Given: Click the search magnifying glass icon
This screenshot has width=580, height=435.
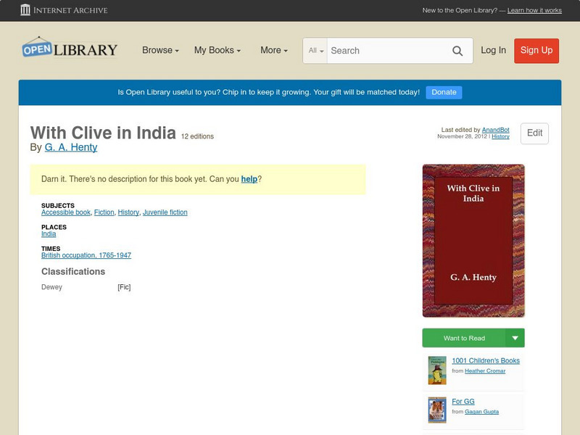Looking at the screenshot, I should coord(457,51).
